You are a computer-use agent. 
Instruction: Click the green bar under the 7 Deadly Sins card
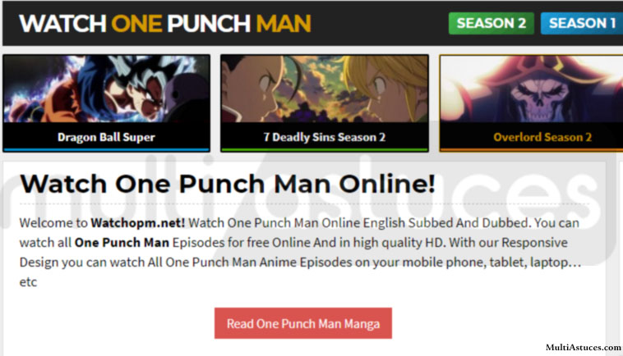[325, 150]
